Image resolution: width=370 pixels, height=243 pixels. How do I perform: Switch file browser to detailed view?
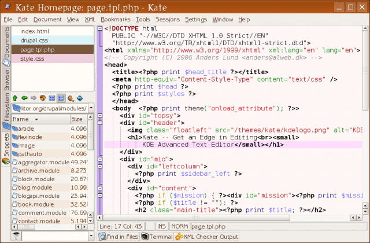point(61,98)
